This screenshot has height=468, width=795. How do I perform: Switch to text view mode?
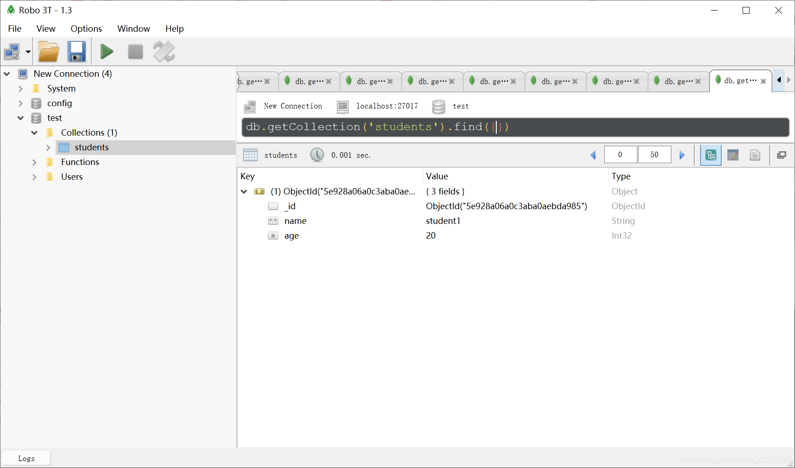(755, 155)
